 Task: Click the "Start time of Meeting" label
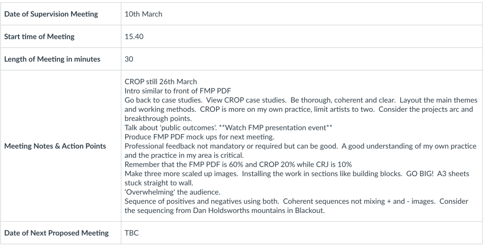[x=40, y=37]
